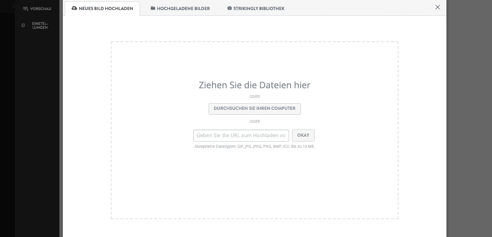
Task: Switch to Neues Bild Hochladen tab
Action: pyautogui.click(x=102, y=9)
